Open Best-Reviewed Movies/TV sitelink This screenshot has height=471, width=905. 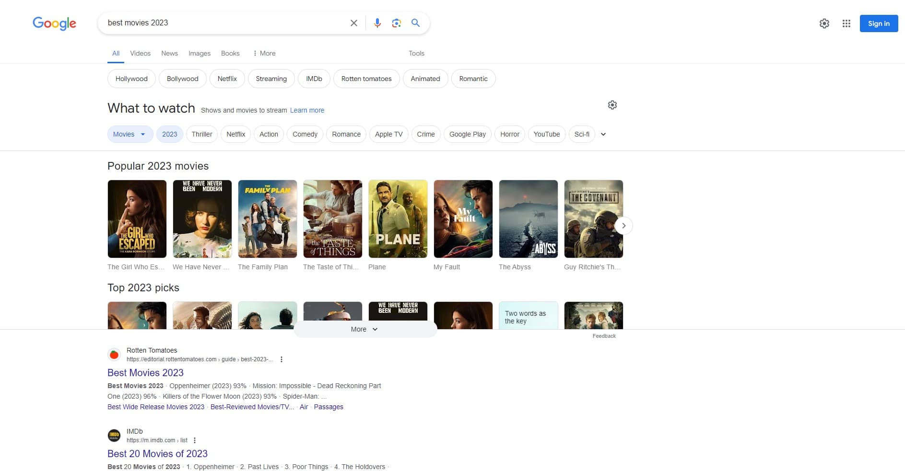(x=252, y=407)
